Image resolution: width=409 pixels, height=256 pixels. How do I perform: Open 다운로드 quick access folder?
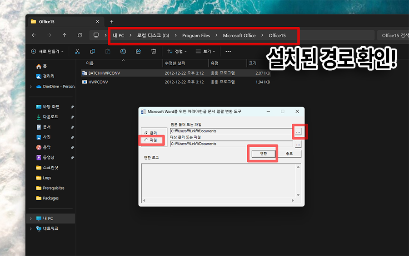pyautogui.click(x=47, y=117)
